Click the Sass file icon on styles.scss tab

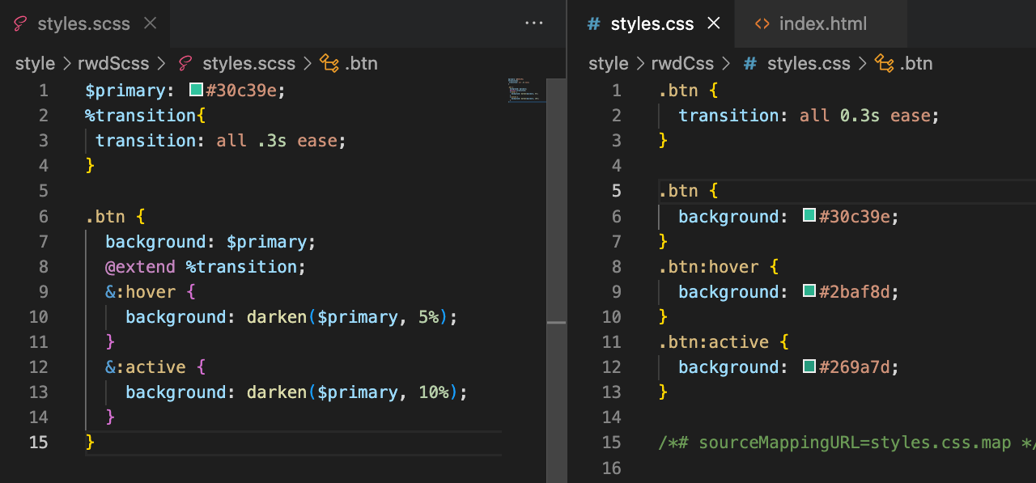tap(22, 24)
